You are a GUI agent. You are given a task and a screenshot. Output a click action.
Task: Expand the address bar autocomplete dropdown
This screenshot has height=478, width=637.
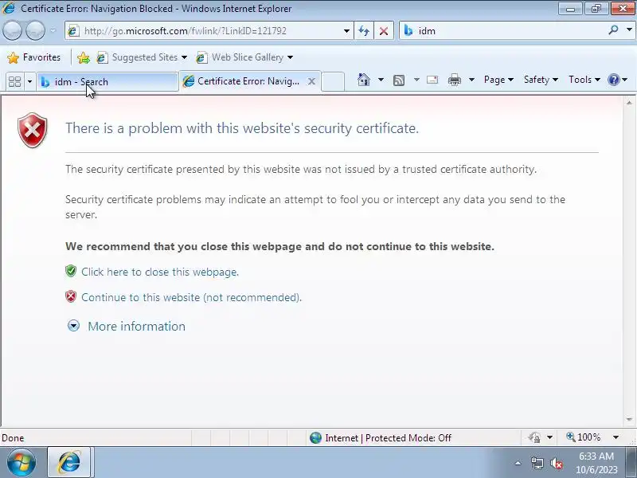point(346,31)
